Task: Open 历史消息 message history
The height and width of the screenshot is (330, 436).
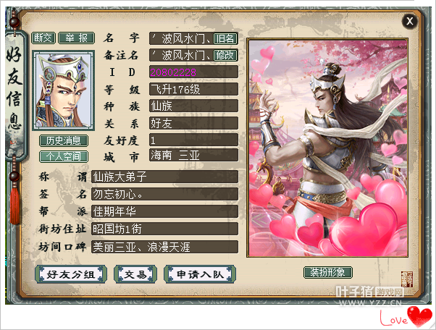Action: pyautogui.click(x=64, y=140)
